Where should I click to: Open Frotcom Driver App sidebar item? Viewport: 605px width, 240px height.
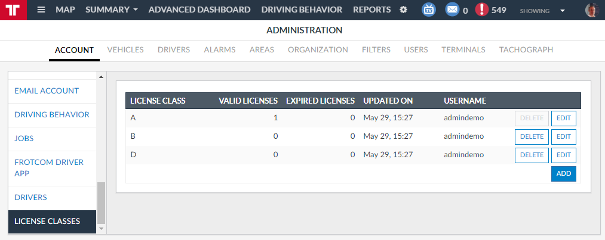(49, 167)
